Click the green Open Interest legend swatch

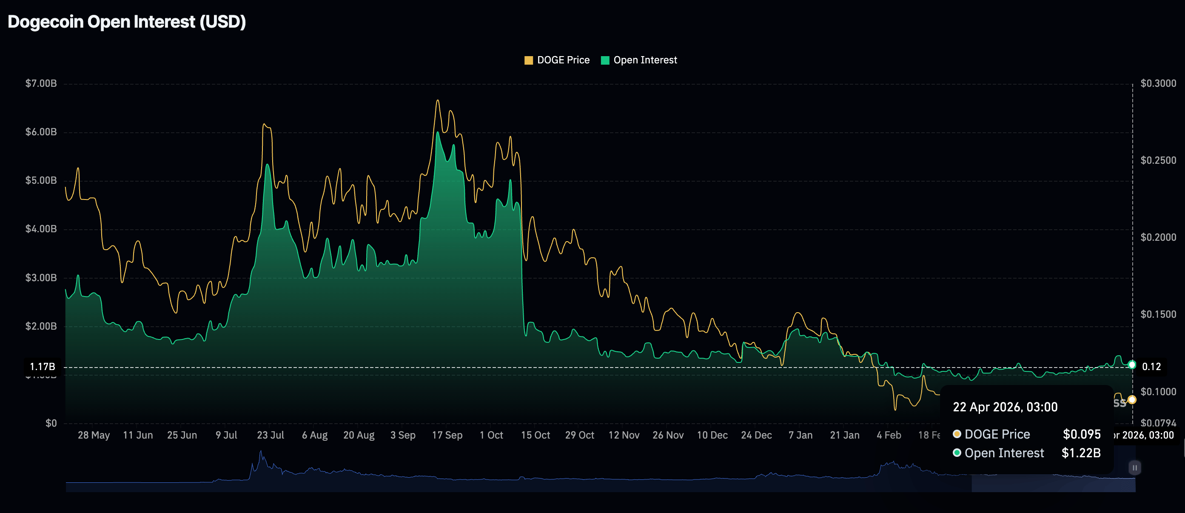click(x=605, y=60)
